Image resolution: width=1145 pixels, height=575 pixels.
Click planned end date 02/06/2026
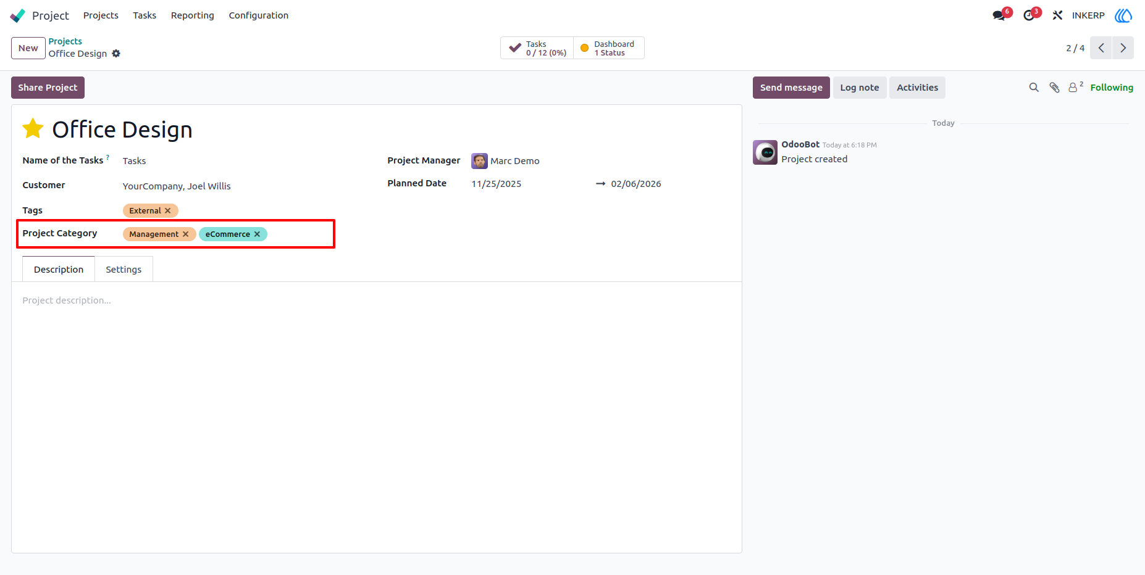(x=636, y=184)
